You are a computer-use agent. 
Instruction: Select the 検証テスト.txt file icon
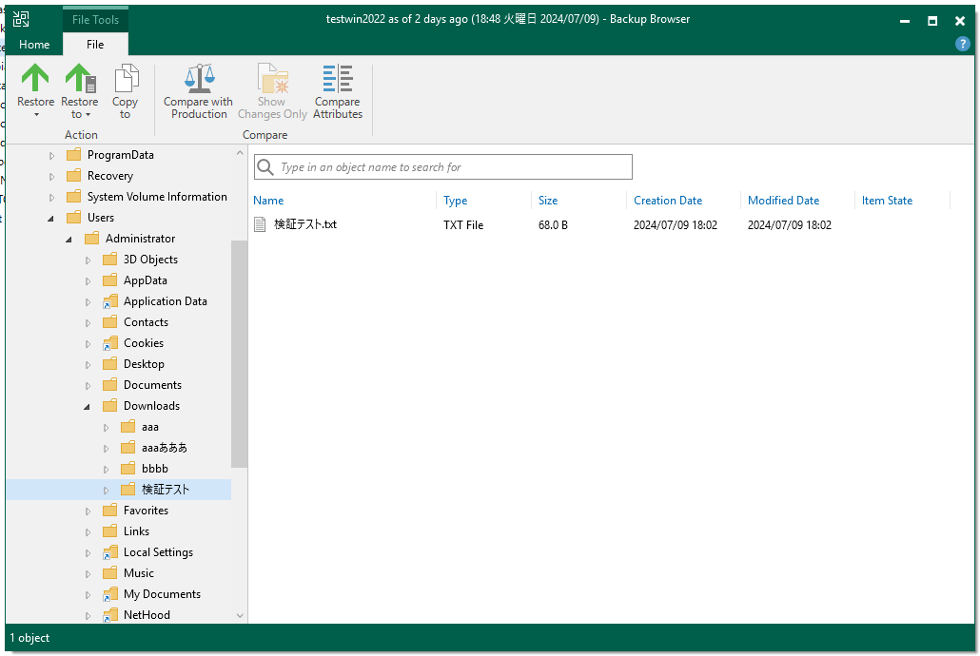pyautogui.click(x=260, y=224)
